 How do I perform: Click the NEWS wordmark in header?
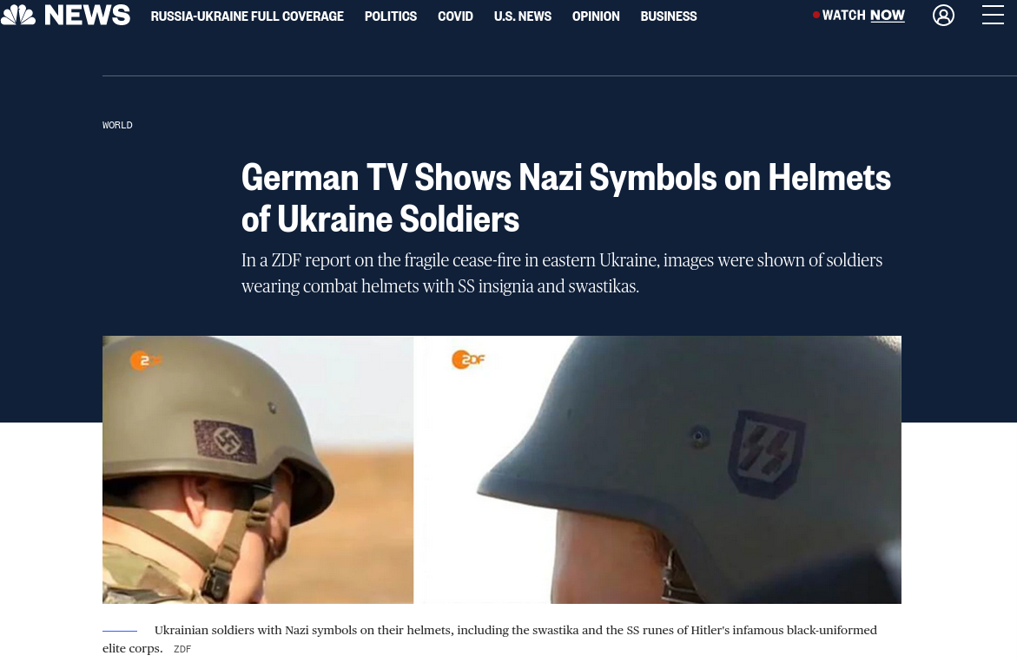point(87,15)
